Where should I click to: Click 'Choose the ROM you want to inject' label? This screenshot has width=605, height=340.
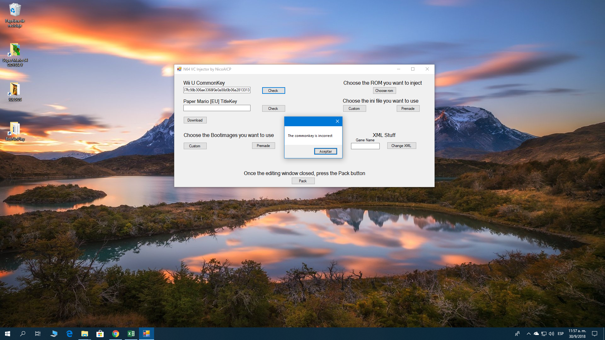click(383, 83)
